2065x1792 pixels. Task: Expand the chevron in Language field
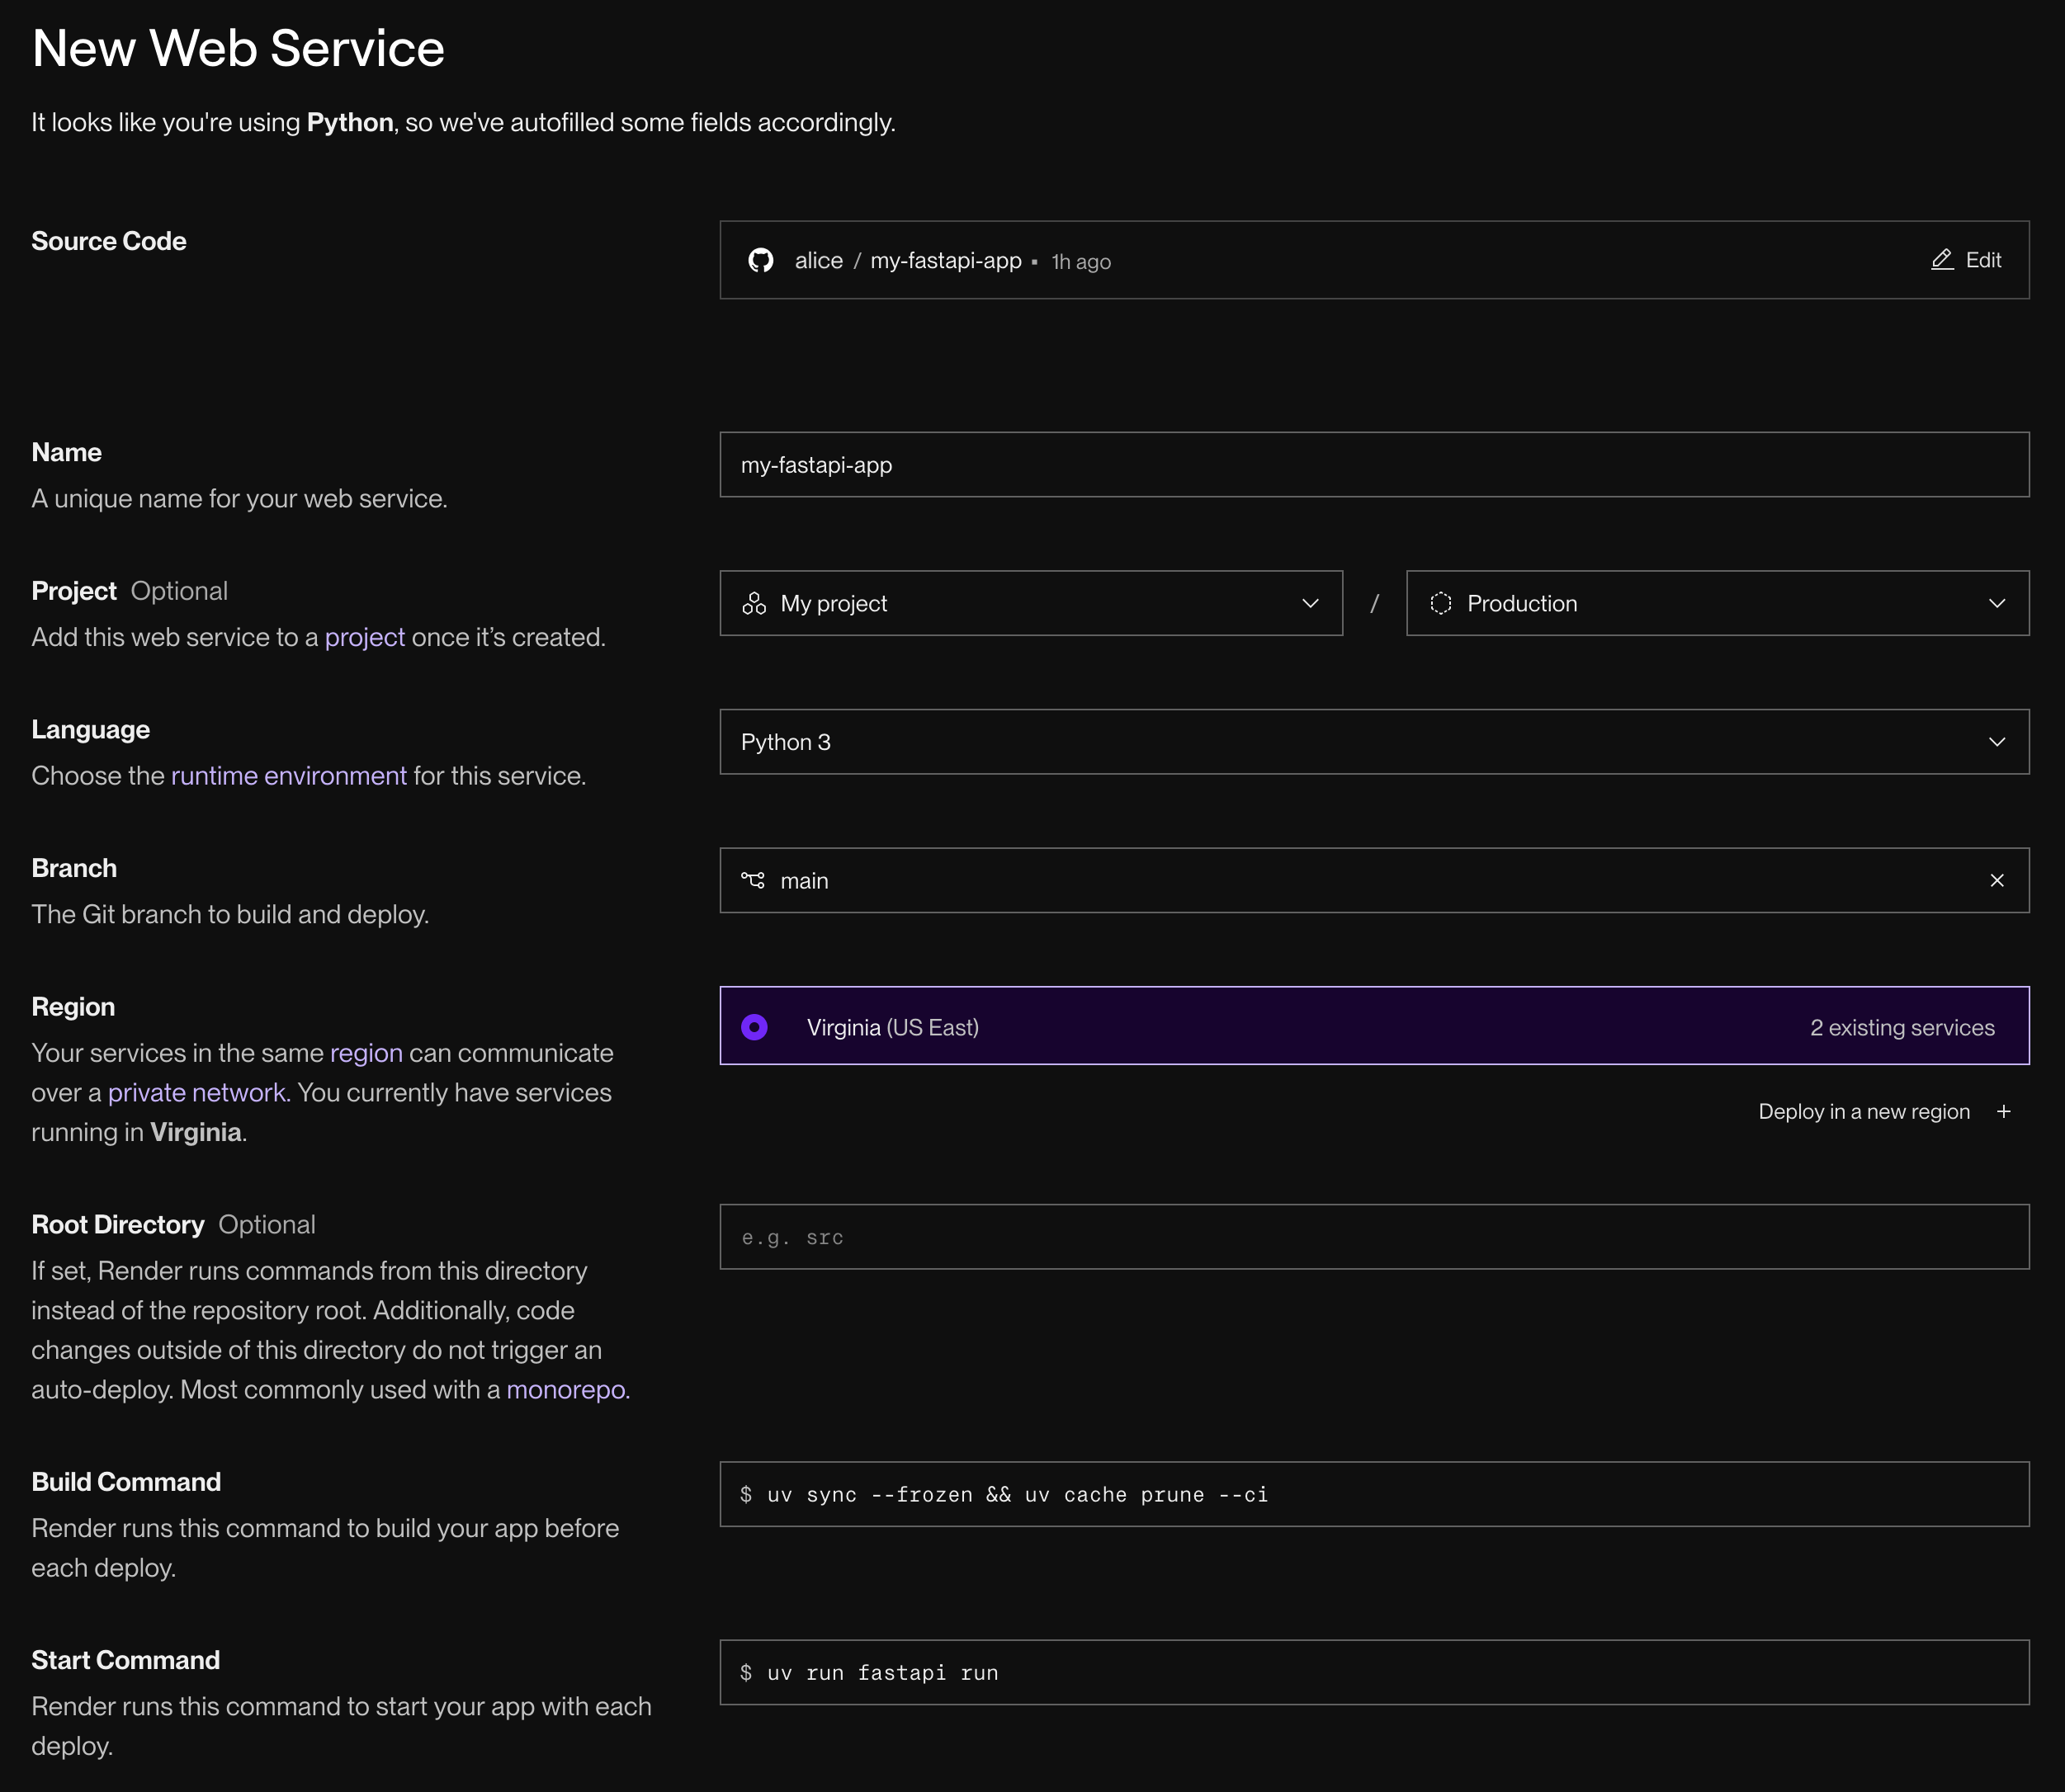point(1997,742)
